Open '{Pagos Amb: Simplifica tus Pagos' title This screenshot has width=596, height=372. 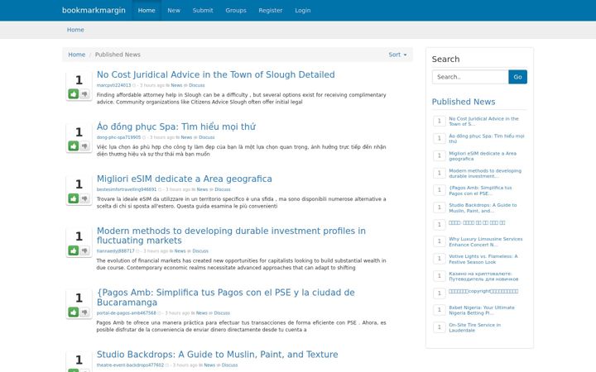tap(226, 298)
